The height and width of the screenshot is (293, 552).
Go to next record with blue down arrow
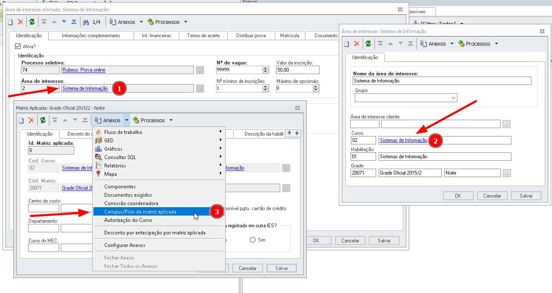tap(64, 22)
